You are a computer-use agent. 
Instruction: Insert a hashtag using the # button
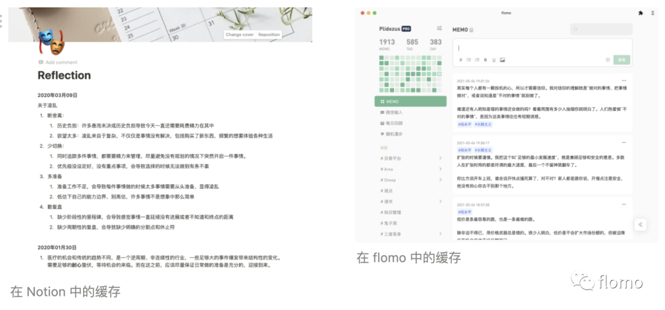click(x=461, y=60)
